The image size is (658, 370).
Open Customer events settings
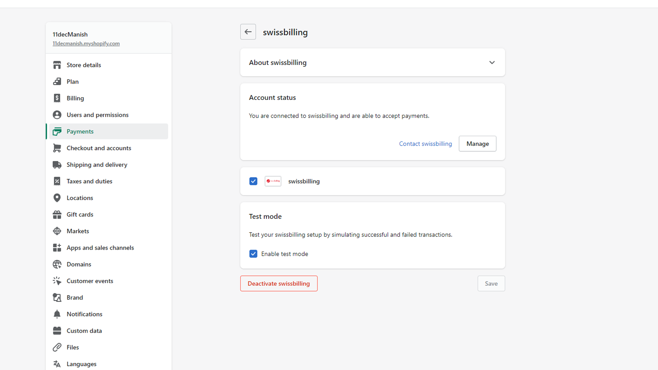tap(109, 281)
